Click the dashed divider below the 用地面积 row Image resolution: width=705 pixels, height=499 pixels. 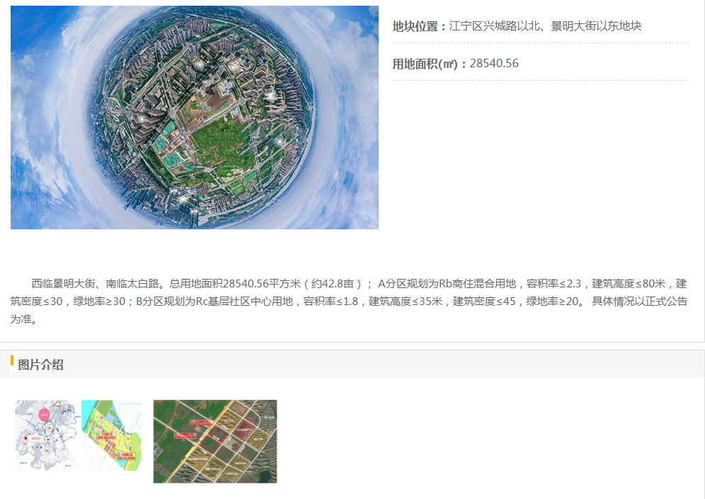click(x=540, y=81)
